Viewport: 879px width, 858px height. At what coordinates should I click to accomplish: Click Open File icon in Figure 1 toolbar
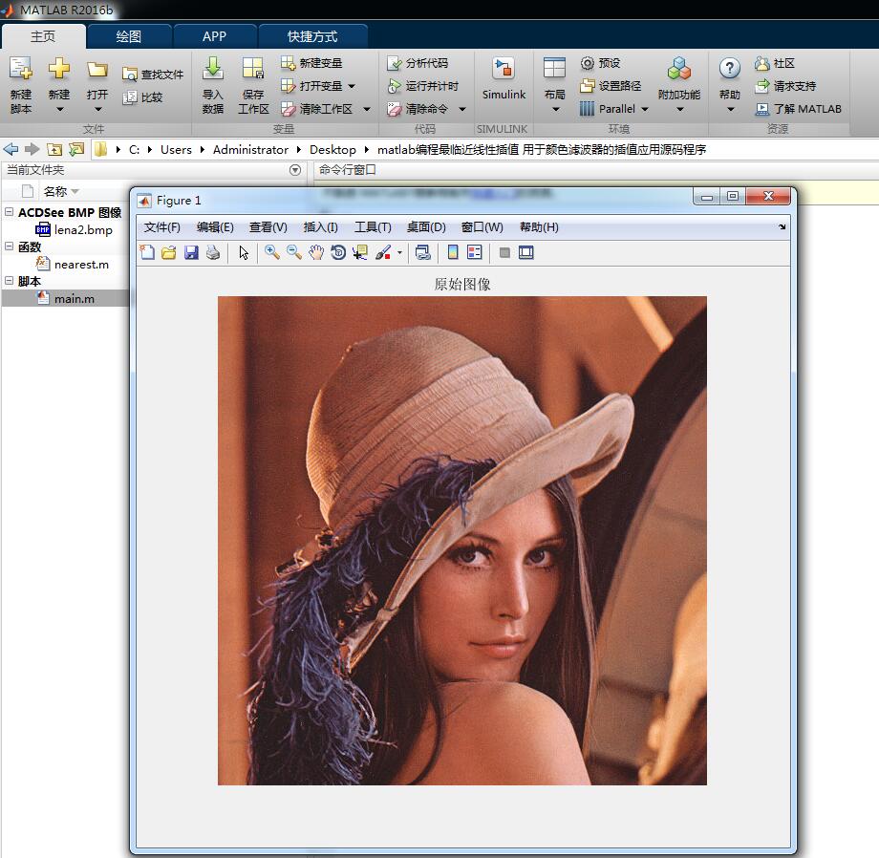(x=169, y=253)
